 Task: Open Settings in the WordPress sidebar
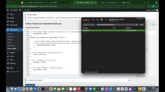(13, 63)
